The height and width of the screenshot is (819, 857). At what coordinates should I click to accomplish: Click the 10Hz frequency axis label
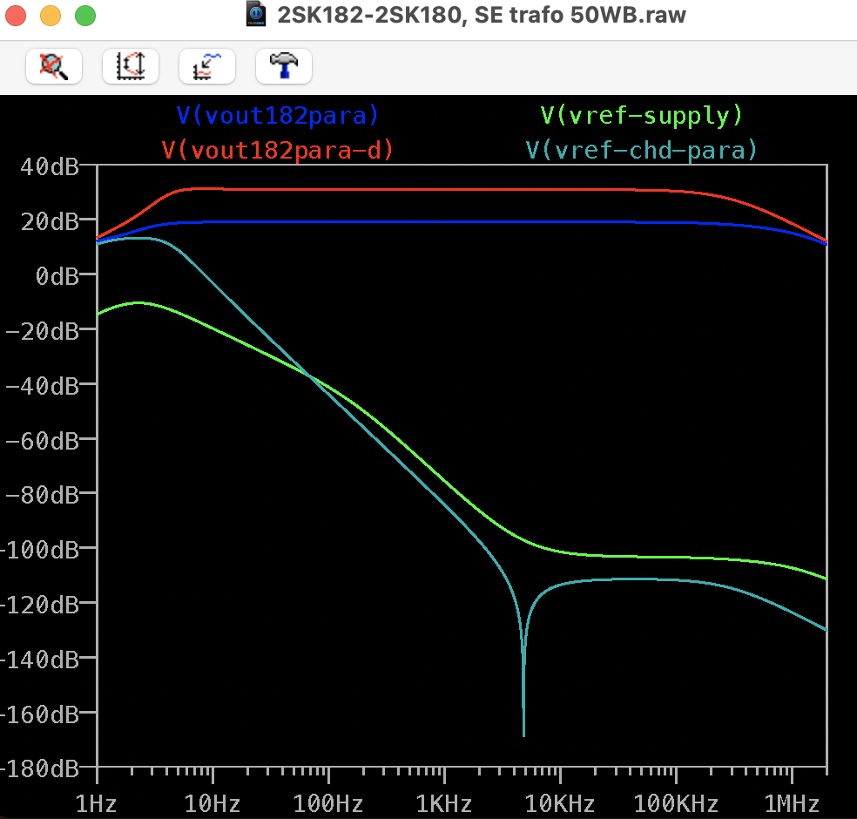213,803
